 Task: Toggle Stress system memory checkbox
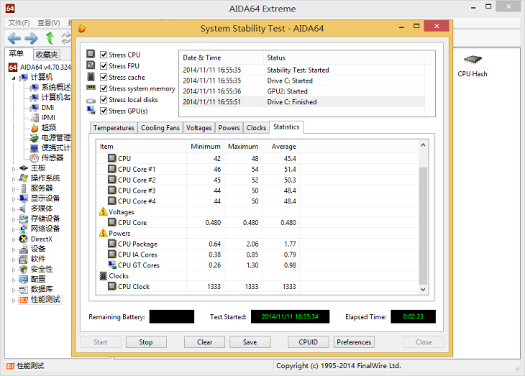click(104, 88)
